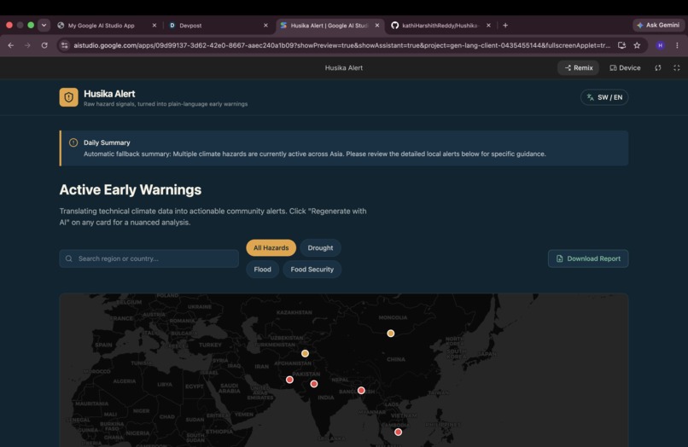Click the site settings icon in address bar
Screen dimensions: 688x447
[x=65, y=45]
